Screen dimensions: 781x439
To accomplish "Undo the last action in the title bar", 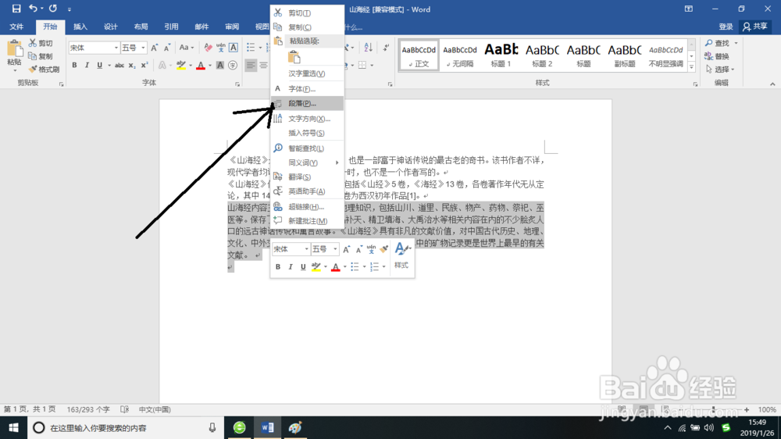I will (34, 9).
